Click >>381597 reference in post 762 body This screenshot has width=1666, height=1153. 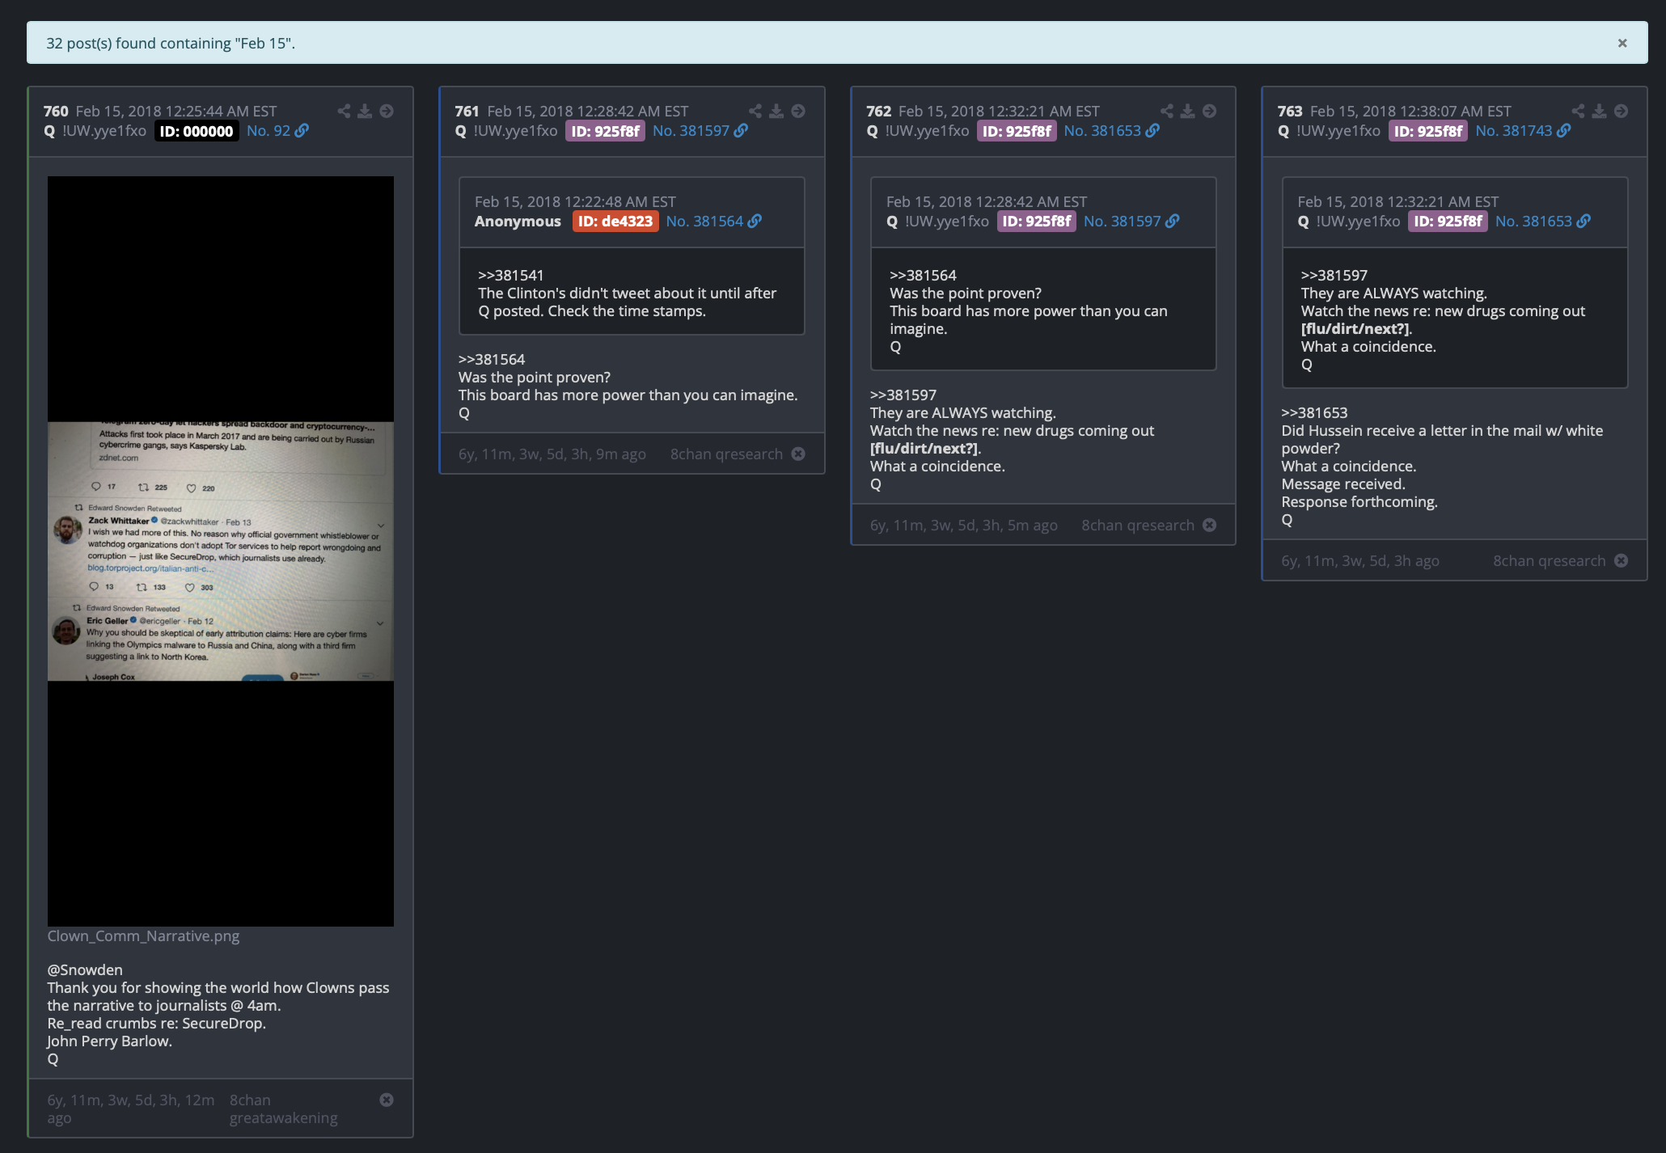click(903, 395)
